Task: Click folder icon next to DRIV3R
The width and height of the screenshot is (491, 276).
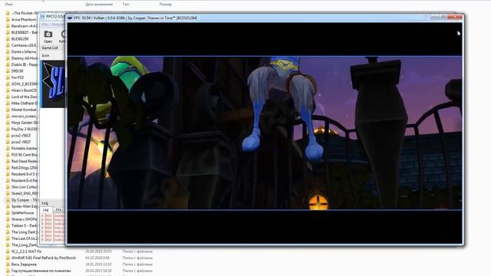Action: pyautogui.click(x=8, y=71)
